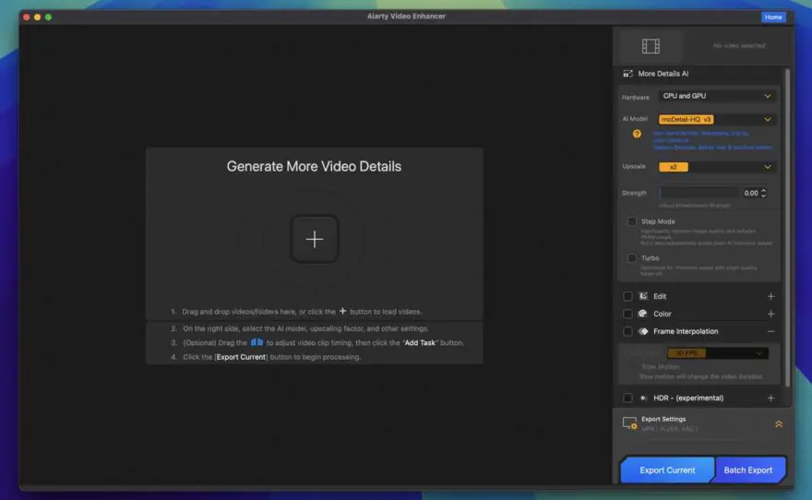Expand the HDR (experimental) section plus

click(770, 398)
